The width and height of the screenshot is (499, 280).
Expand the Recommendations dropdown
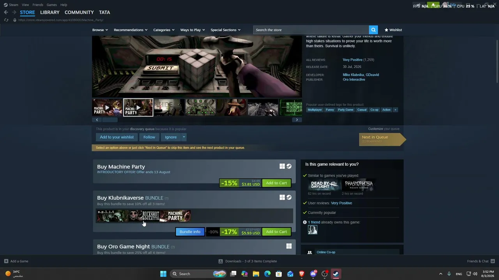[x=131, y=30]
